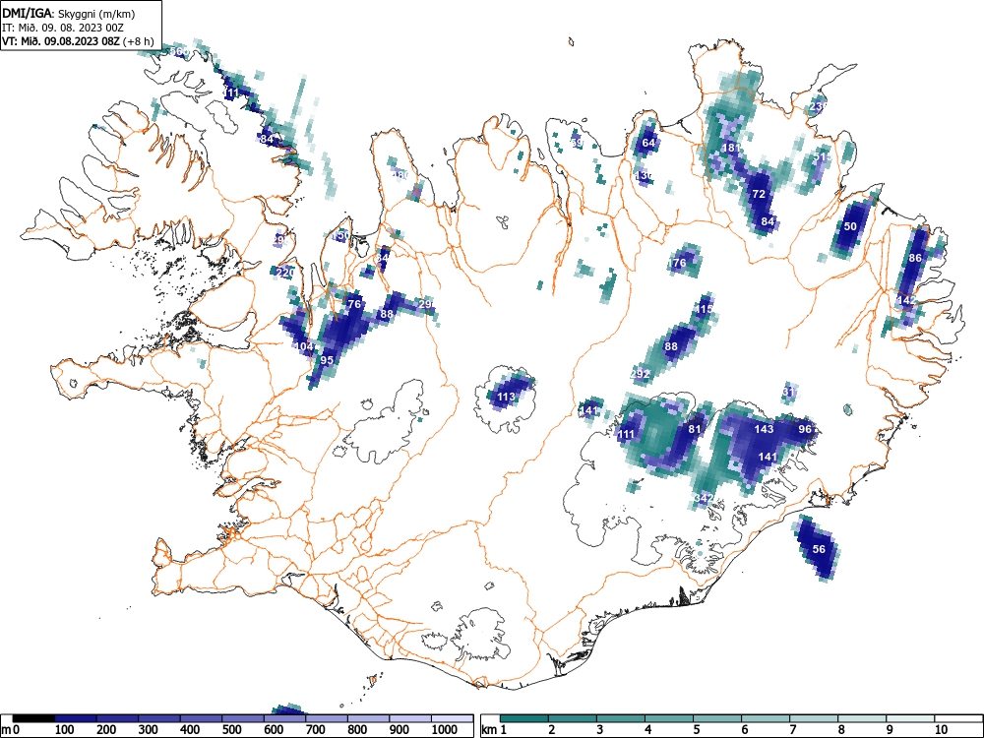The height and width of the screenshot is (738, 984).
Task: Select the 'IT: Mið. 09. 08. 2023 00Z' line
Action: click(x=62, y=28)
